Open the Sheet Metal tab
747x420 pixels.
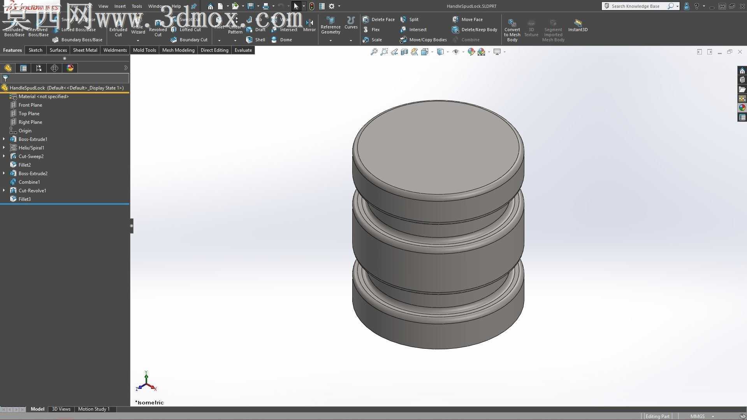click(x=85, y=50)
